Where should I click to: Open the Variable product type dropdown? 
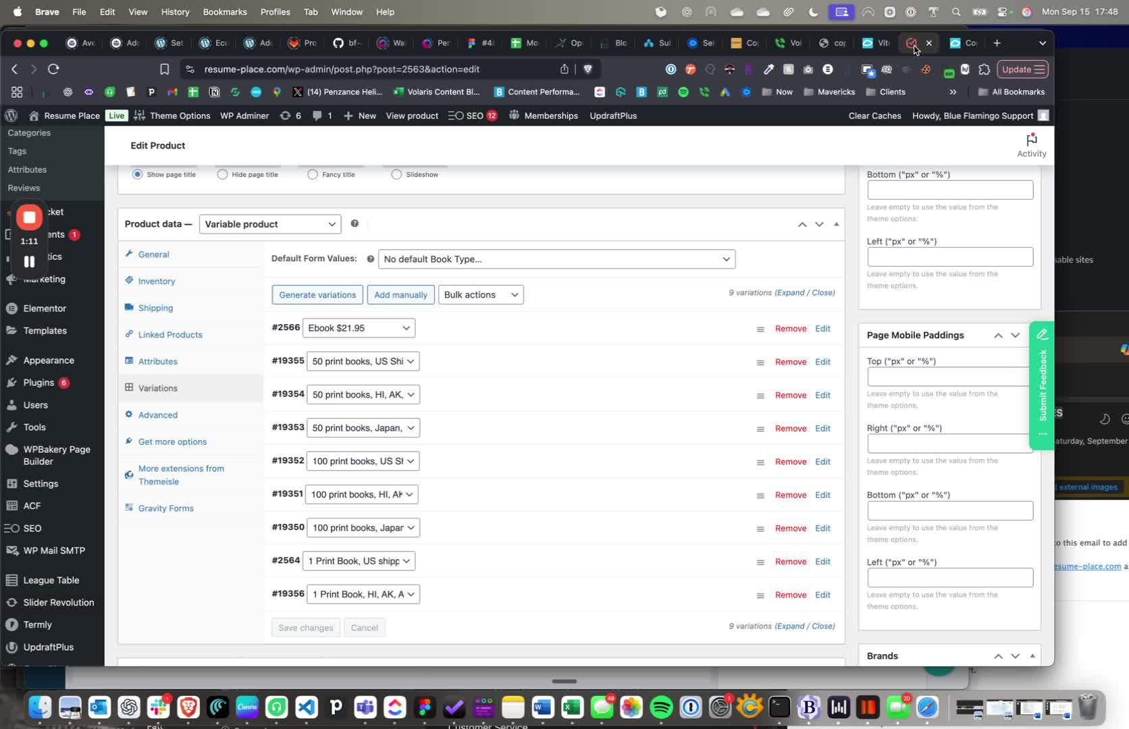click(270, 224)
